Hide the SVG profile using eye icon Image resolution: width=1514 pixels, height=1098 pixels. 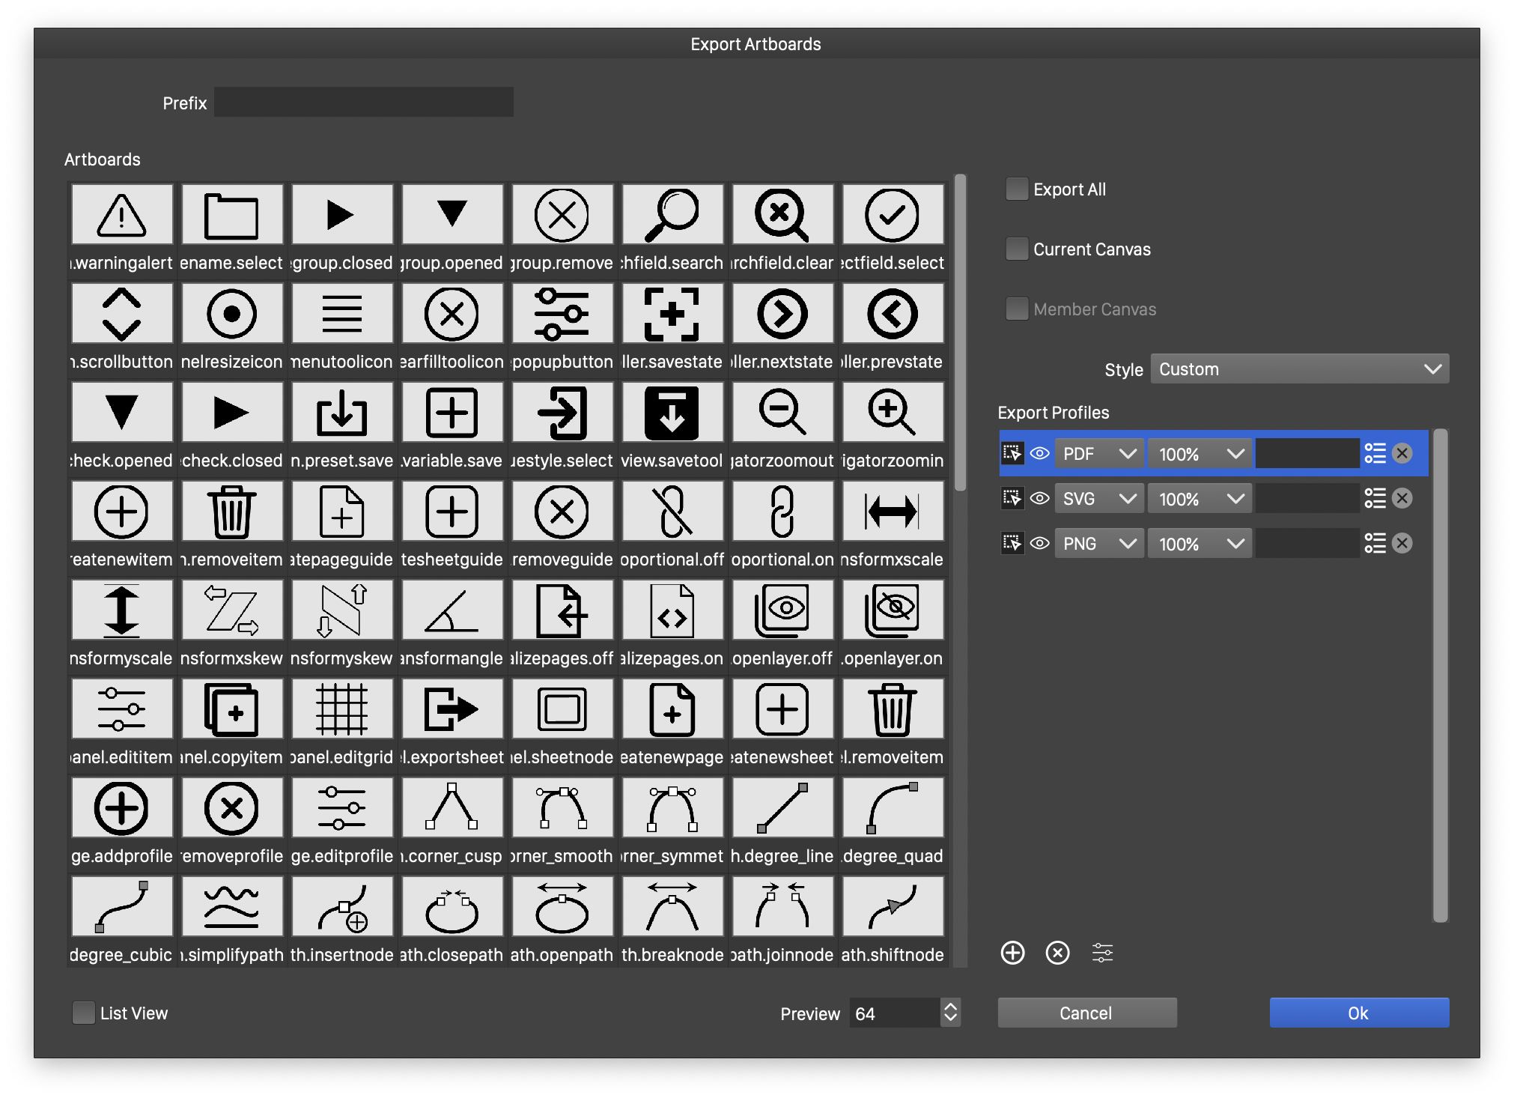pyautogui.click(x=1040, y=499)
